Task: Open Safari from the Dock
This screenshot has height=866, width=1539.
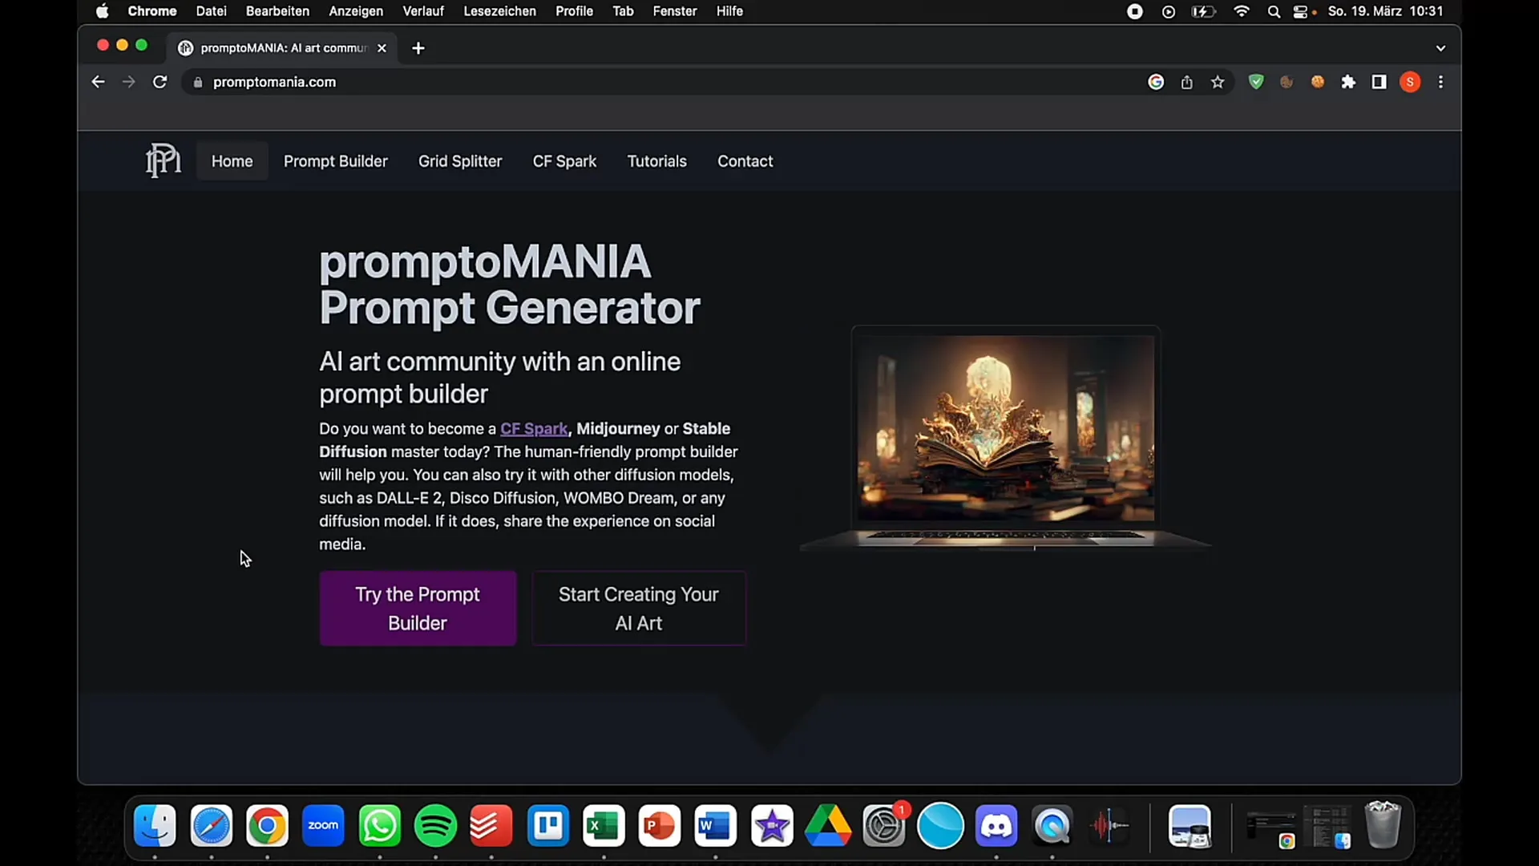Action: point(210,825)
